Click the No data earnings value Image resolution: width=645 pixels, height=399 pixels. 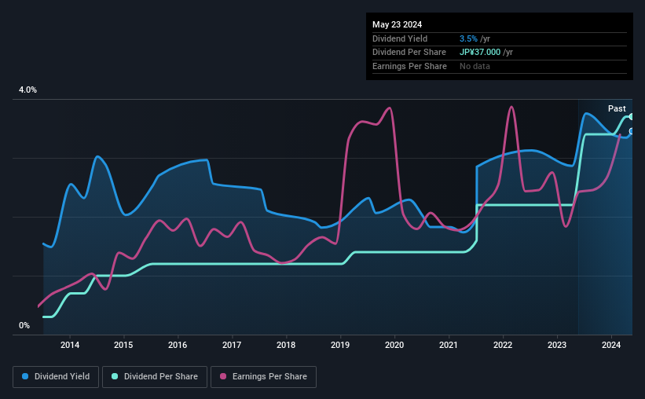[475, 66]
